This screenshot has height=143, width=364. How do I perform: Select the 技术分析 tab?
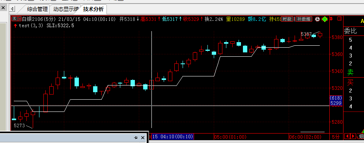point(93,9)
